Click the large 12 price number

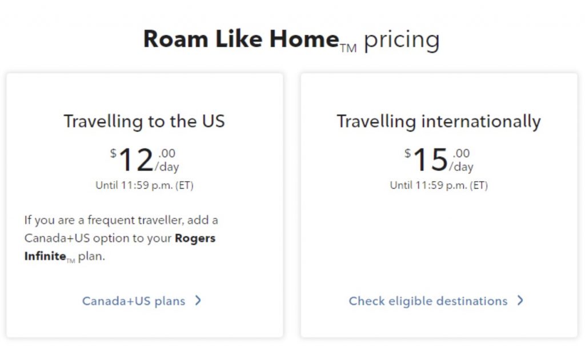pos(136,160)
